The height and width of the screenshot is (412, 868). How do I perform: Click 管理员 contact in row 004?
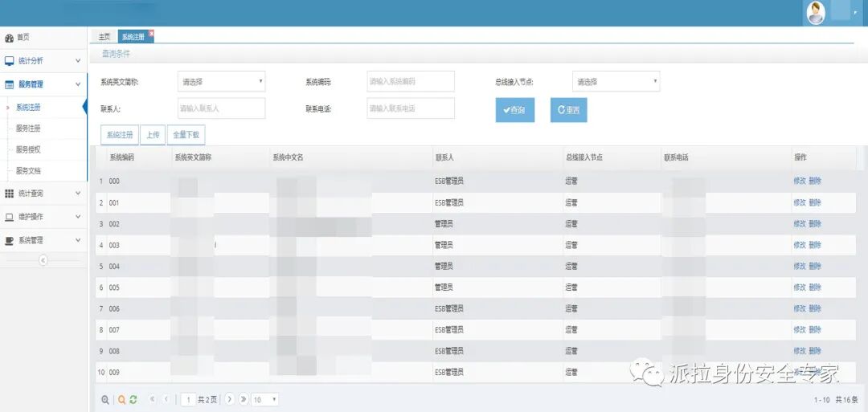click(444, 266)
